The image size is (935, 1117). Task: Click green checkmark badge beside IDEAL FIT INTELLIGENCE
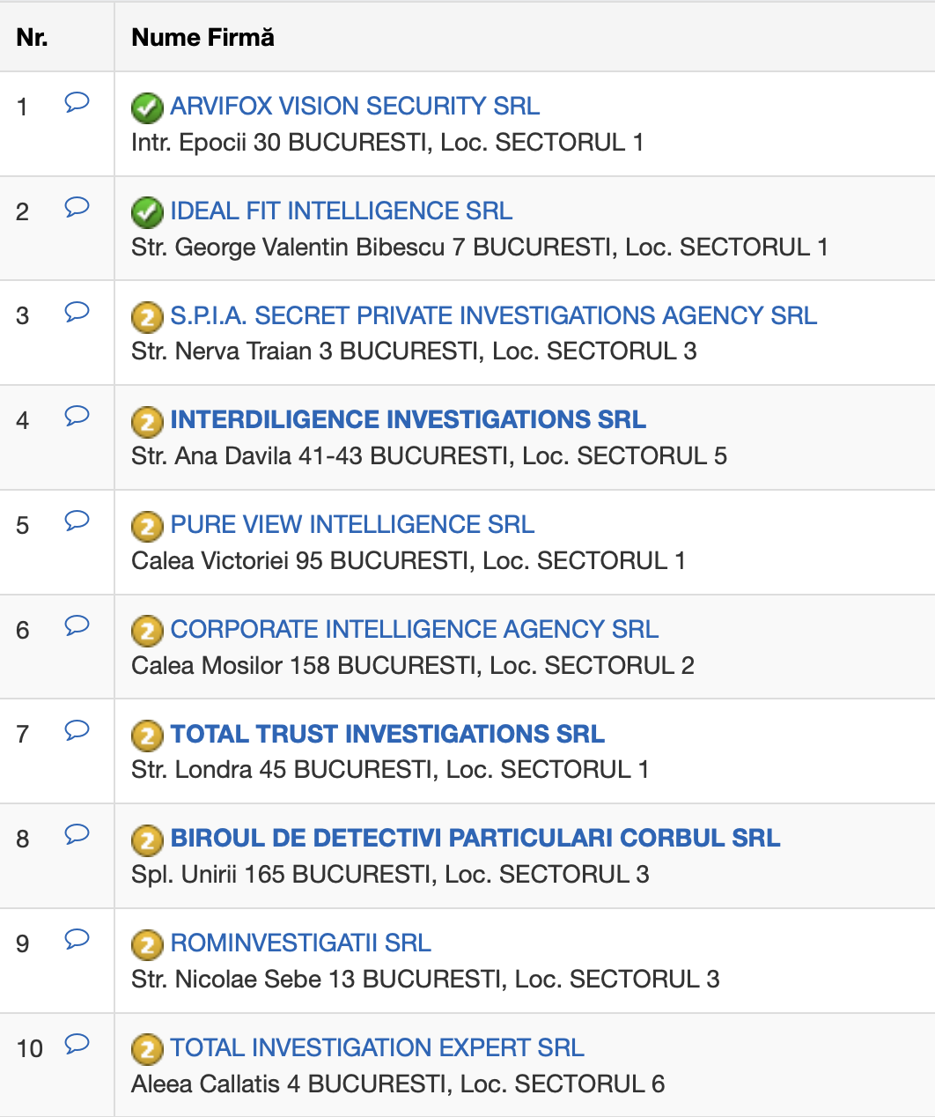pos(147,212)
